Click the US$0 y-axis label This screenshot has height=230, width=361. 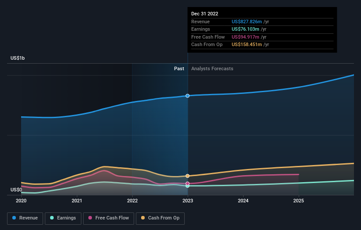[x=16, y=190]
